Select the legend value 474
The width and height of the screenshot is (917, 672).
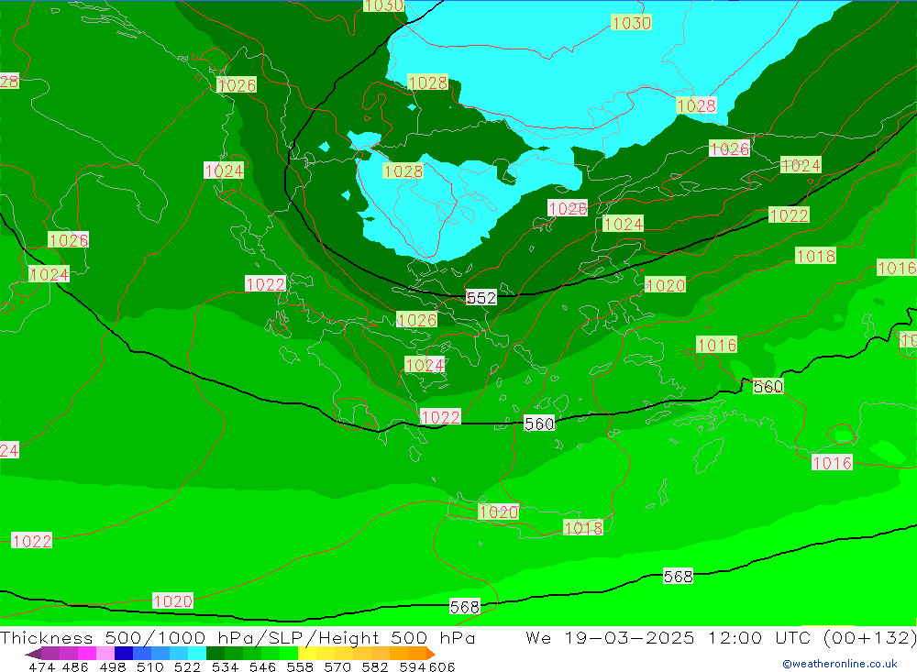pos(41,666)
